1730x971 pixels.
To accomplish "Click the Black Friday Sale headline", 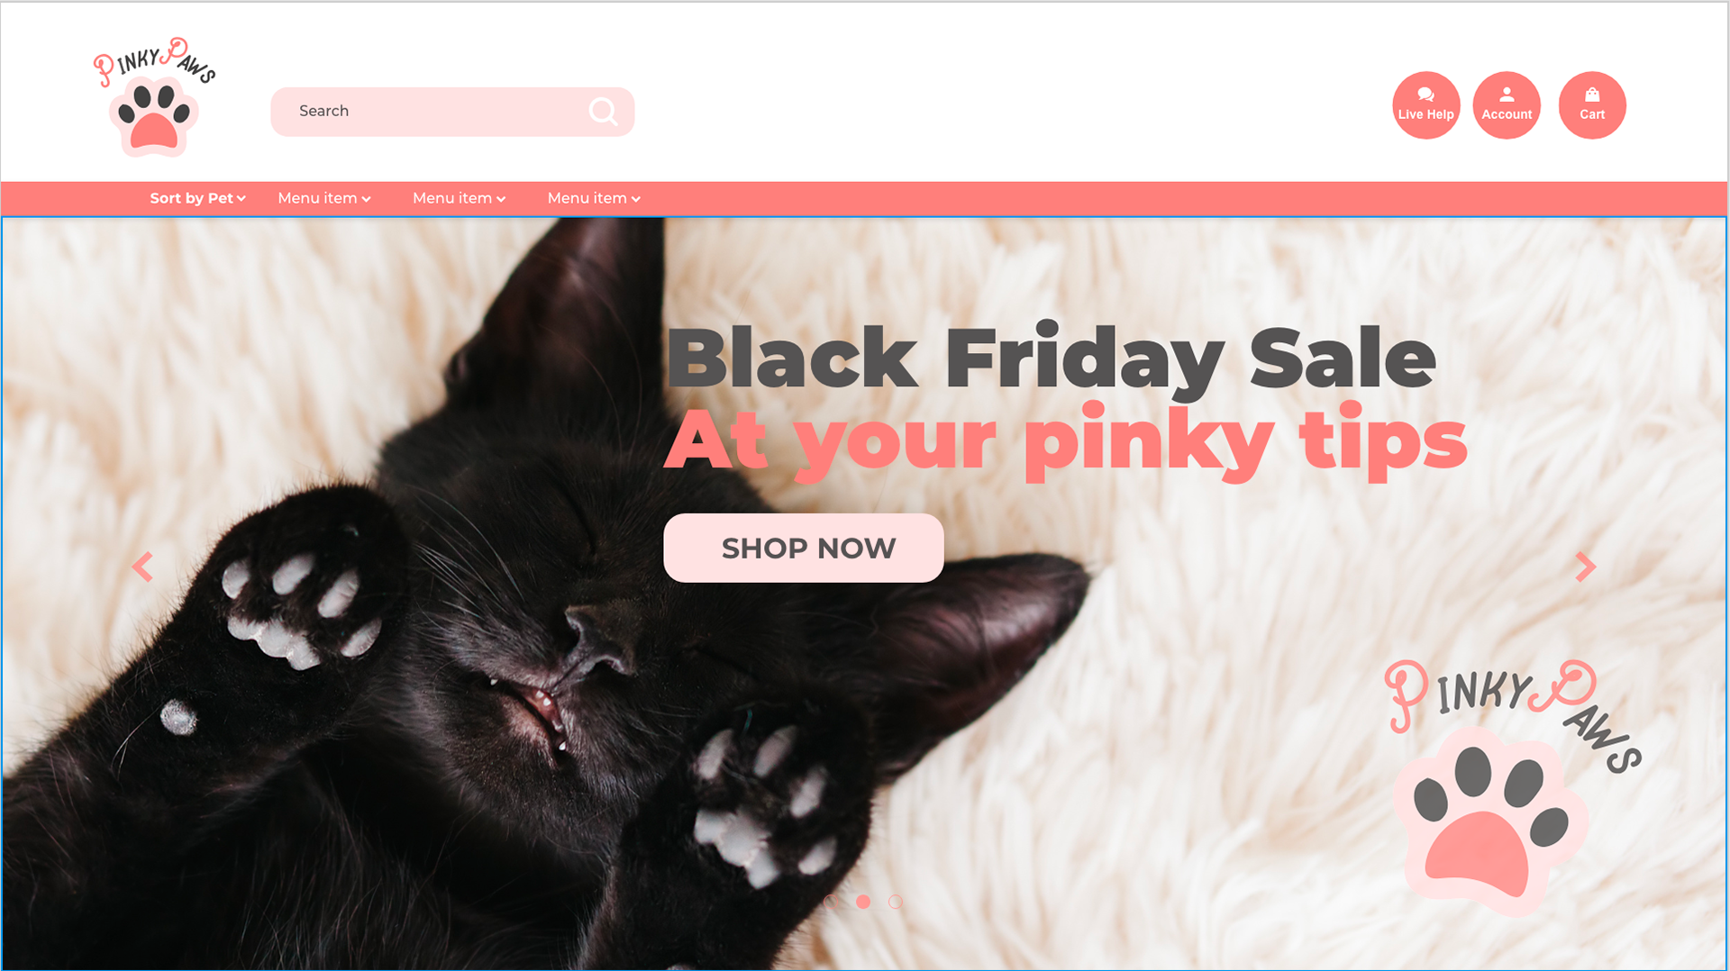I will (x=1051, y=358).
